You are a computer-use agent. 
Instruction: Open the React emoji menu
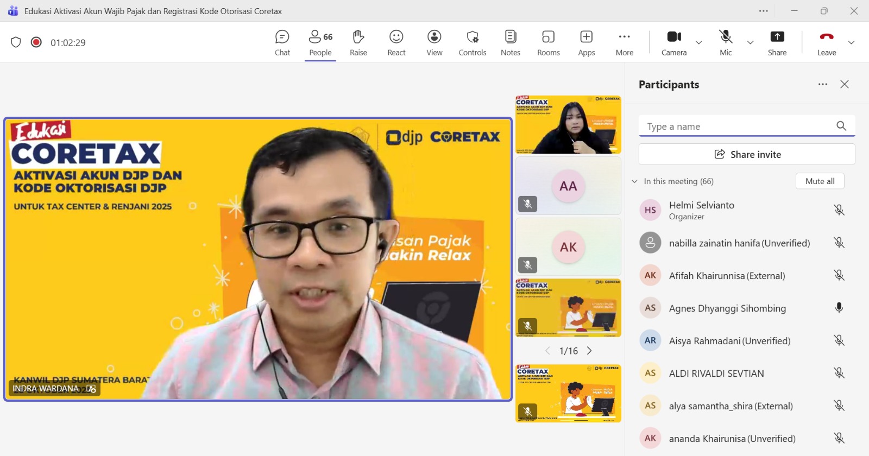396,42
